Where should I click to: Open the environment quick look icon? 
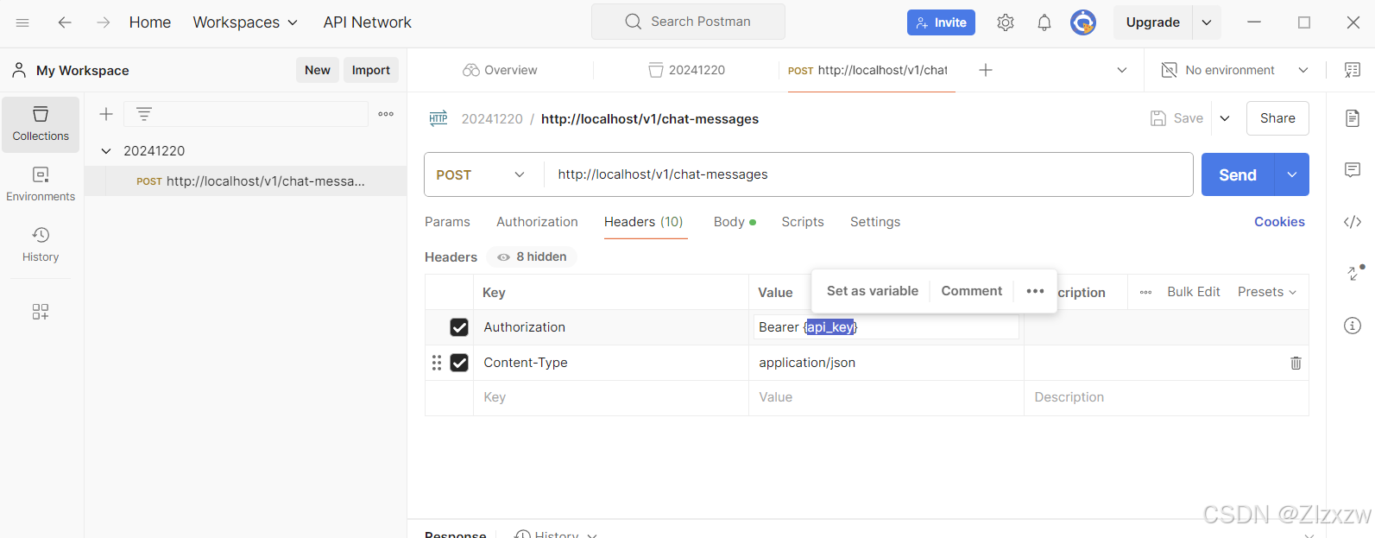tap(1353, 70)
